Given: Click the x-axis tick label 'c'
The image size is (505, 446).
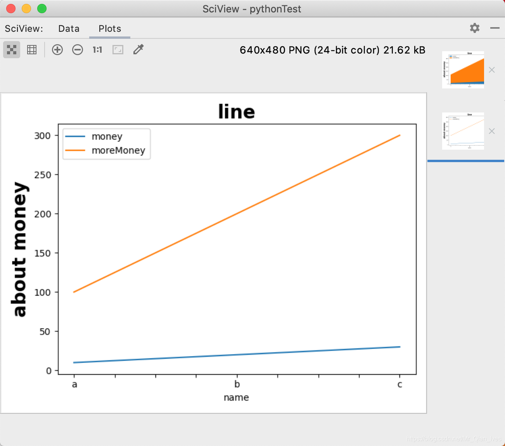Looking at the screenshot, I should (x=400, y=384).
